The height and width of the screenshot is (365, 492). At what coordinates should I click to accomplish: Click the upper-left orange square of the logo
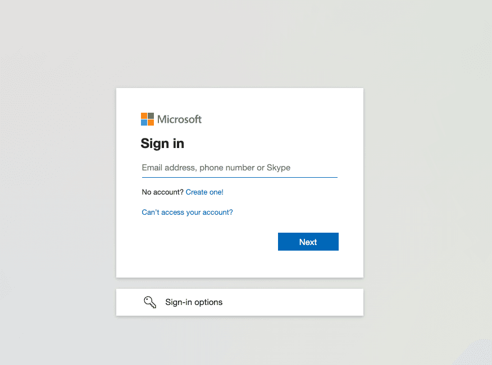pyautogui.click(x=144, y=115)
